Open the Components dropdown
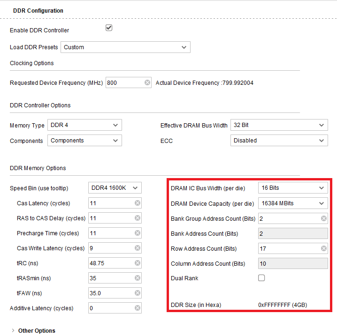This screenshot has width=337, height=336. coord(84,140)
